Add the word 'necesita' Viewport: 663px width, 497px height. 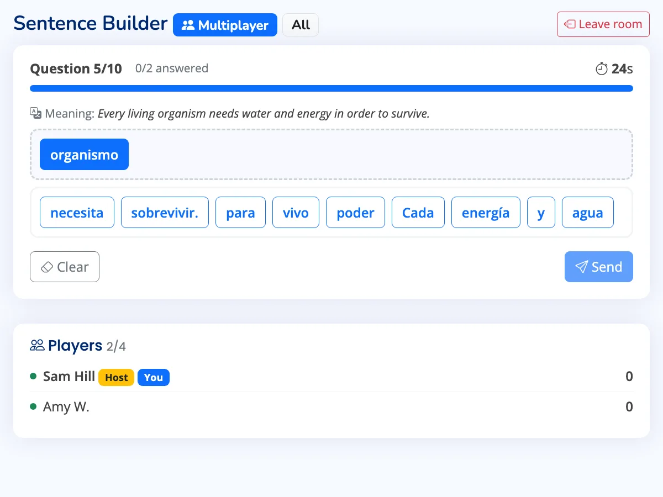77,213
